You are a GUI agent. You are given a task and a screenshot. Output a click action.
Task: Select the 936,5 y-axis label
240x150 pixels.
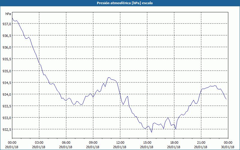(7, 36)
